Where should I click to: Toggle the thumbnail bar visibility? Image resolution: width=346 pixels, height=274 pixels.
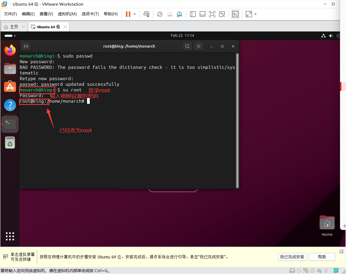202,14
